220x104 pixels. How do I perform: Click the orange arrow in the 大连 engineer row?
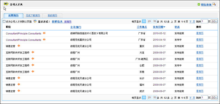pos(33,52)
